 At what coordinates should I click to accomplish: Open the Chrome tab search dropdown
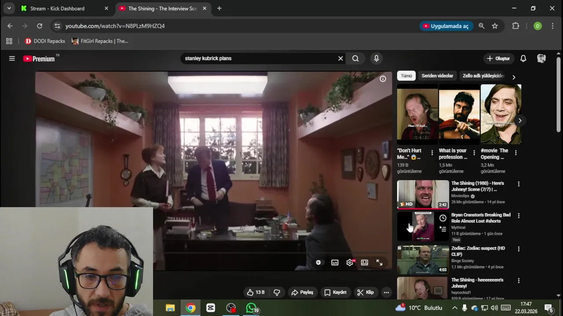pos(9,8)
